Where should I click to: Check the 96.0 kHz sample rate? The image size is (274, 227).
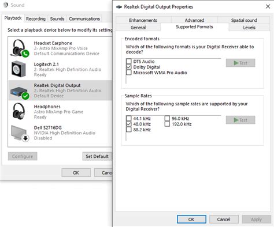(167, 118)
